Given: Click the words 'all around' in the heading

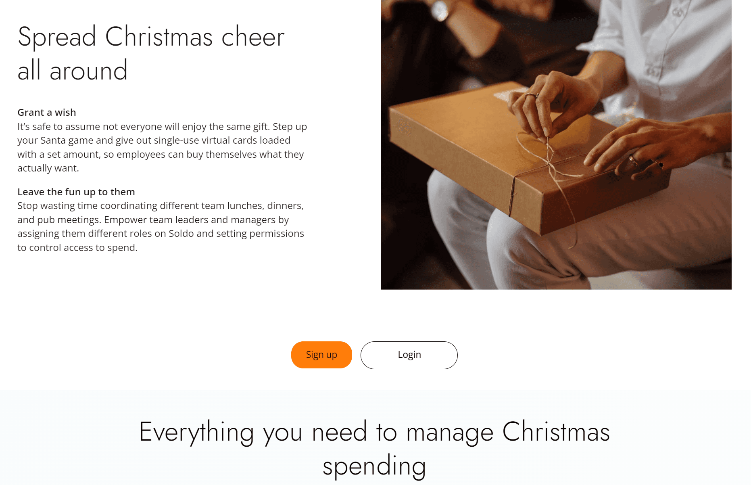Looking at the screenshot, I should (73, 71).
